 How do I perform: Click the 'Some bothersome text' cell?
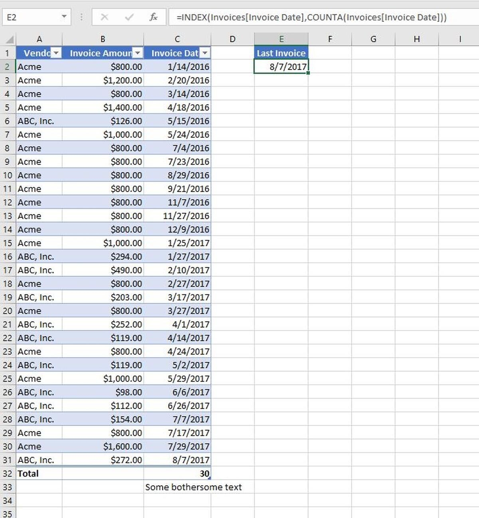click(x=193, y=487)
